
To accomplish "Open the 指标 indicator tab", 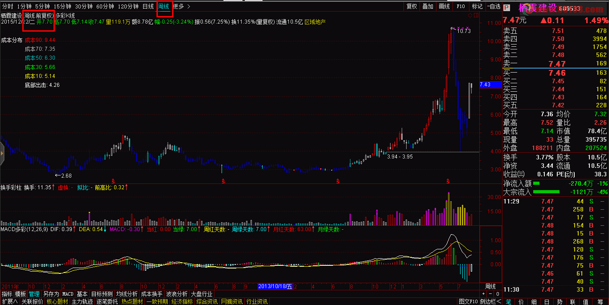I will tap(7, 294).
